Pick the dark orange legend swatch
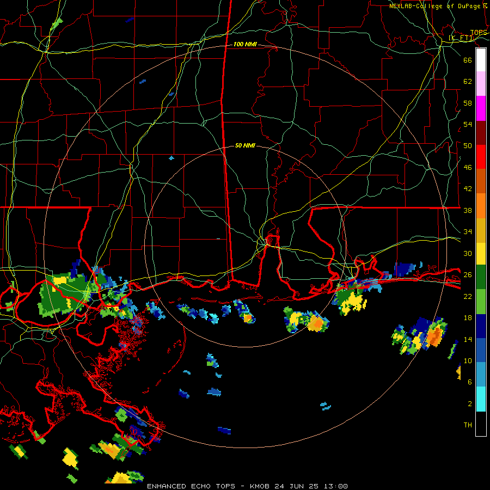The height and width of the screenshot is (490, 490). (x=481, y=181)
